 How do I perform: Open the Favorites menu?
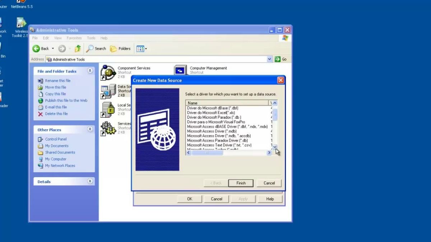[x=74, y=38]
